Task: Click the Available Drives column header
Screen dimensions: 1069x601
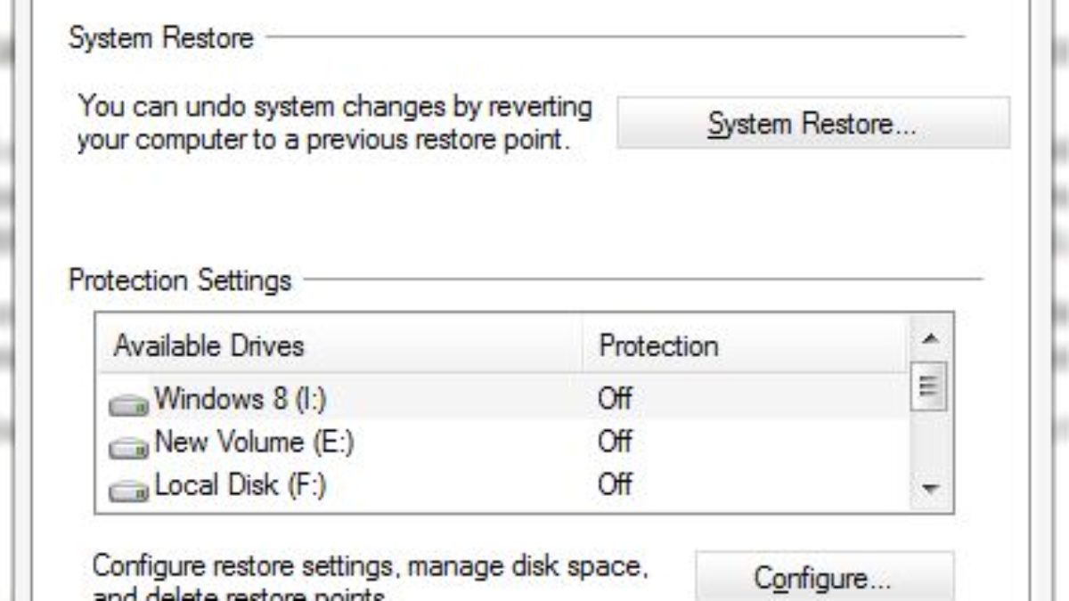Action: [x=208, y=345]
